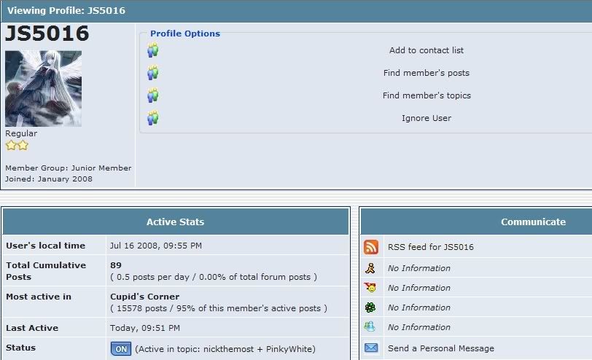Image resolution: width=592 pixels, height=360 pixels.
Task: Add JS5016 to contact list
Action: coord(426,50)
